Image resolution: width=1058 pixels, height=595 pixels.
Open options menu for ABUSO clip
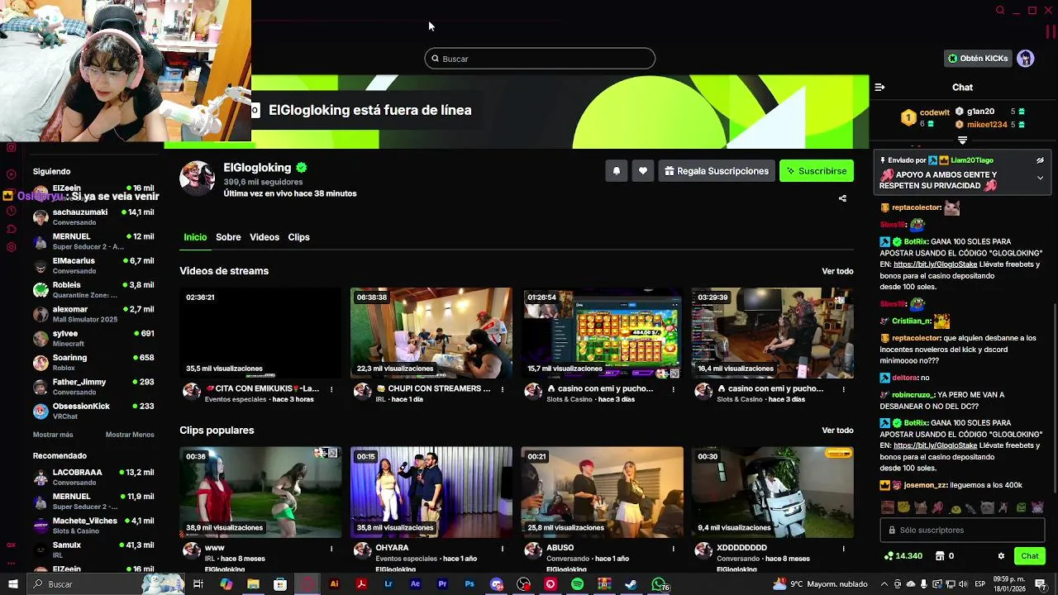[673, 548]
